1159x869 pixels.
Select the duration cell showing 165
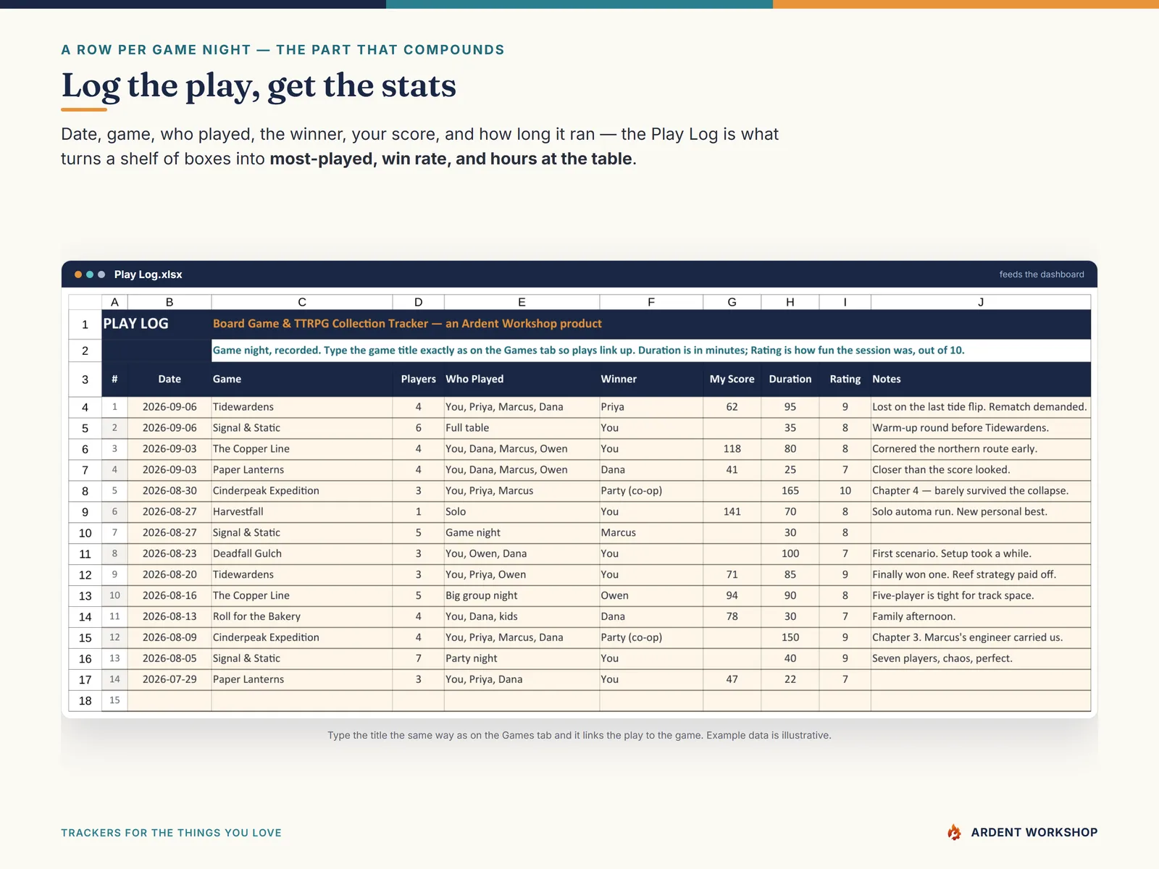(790, 490)
